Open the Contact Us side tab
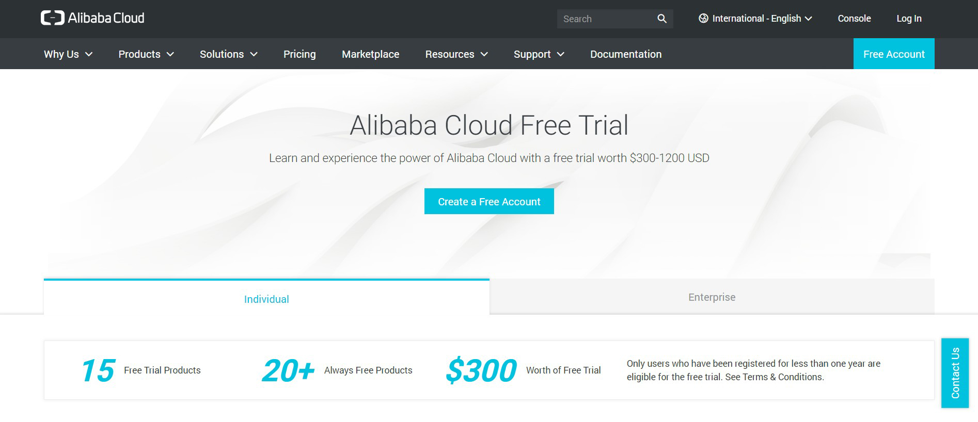Viewport: 978px width, 422px height. [x=955, y=373]
